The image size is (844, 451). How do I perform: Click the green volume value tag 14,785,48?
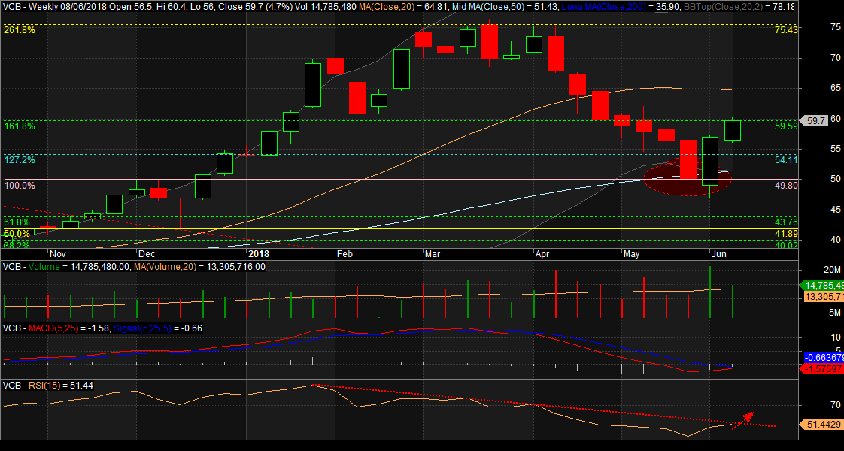click(x=821, y=286)
